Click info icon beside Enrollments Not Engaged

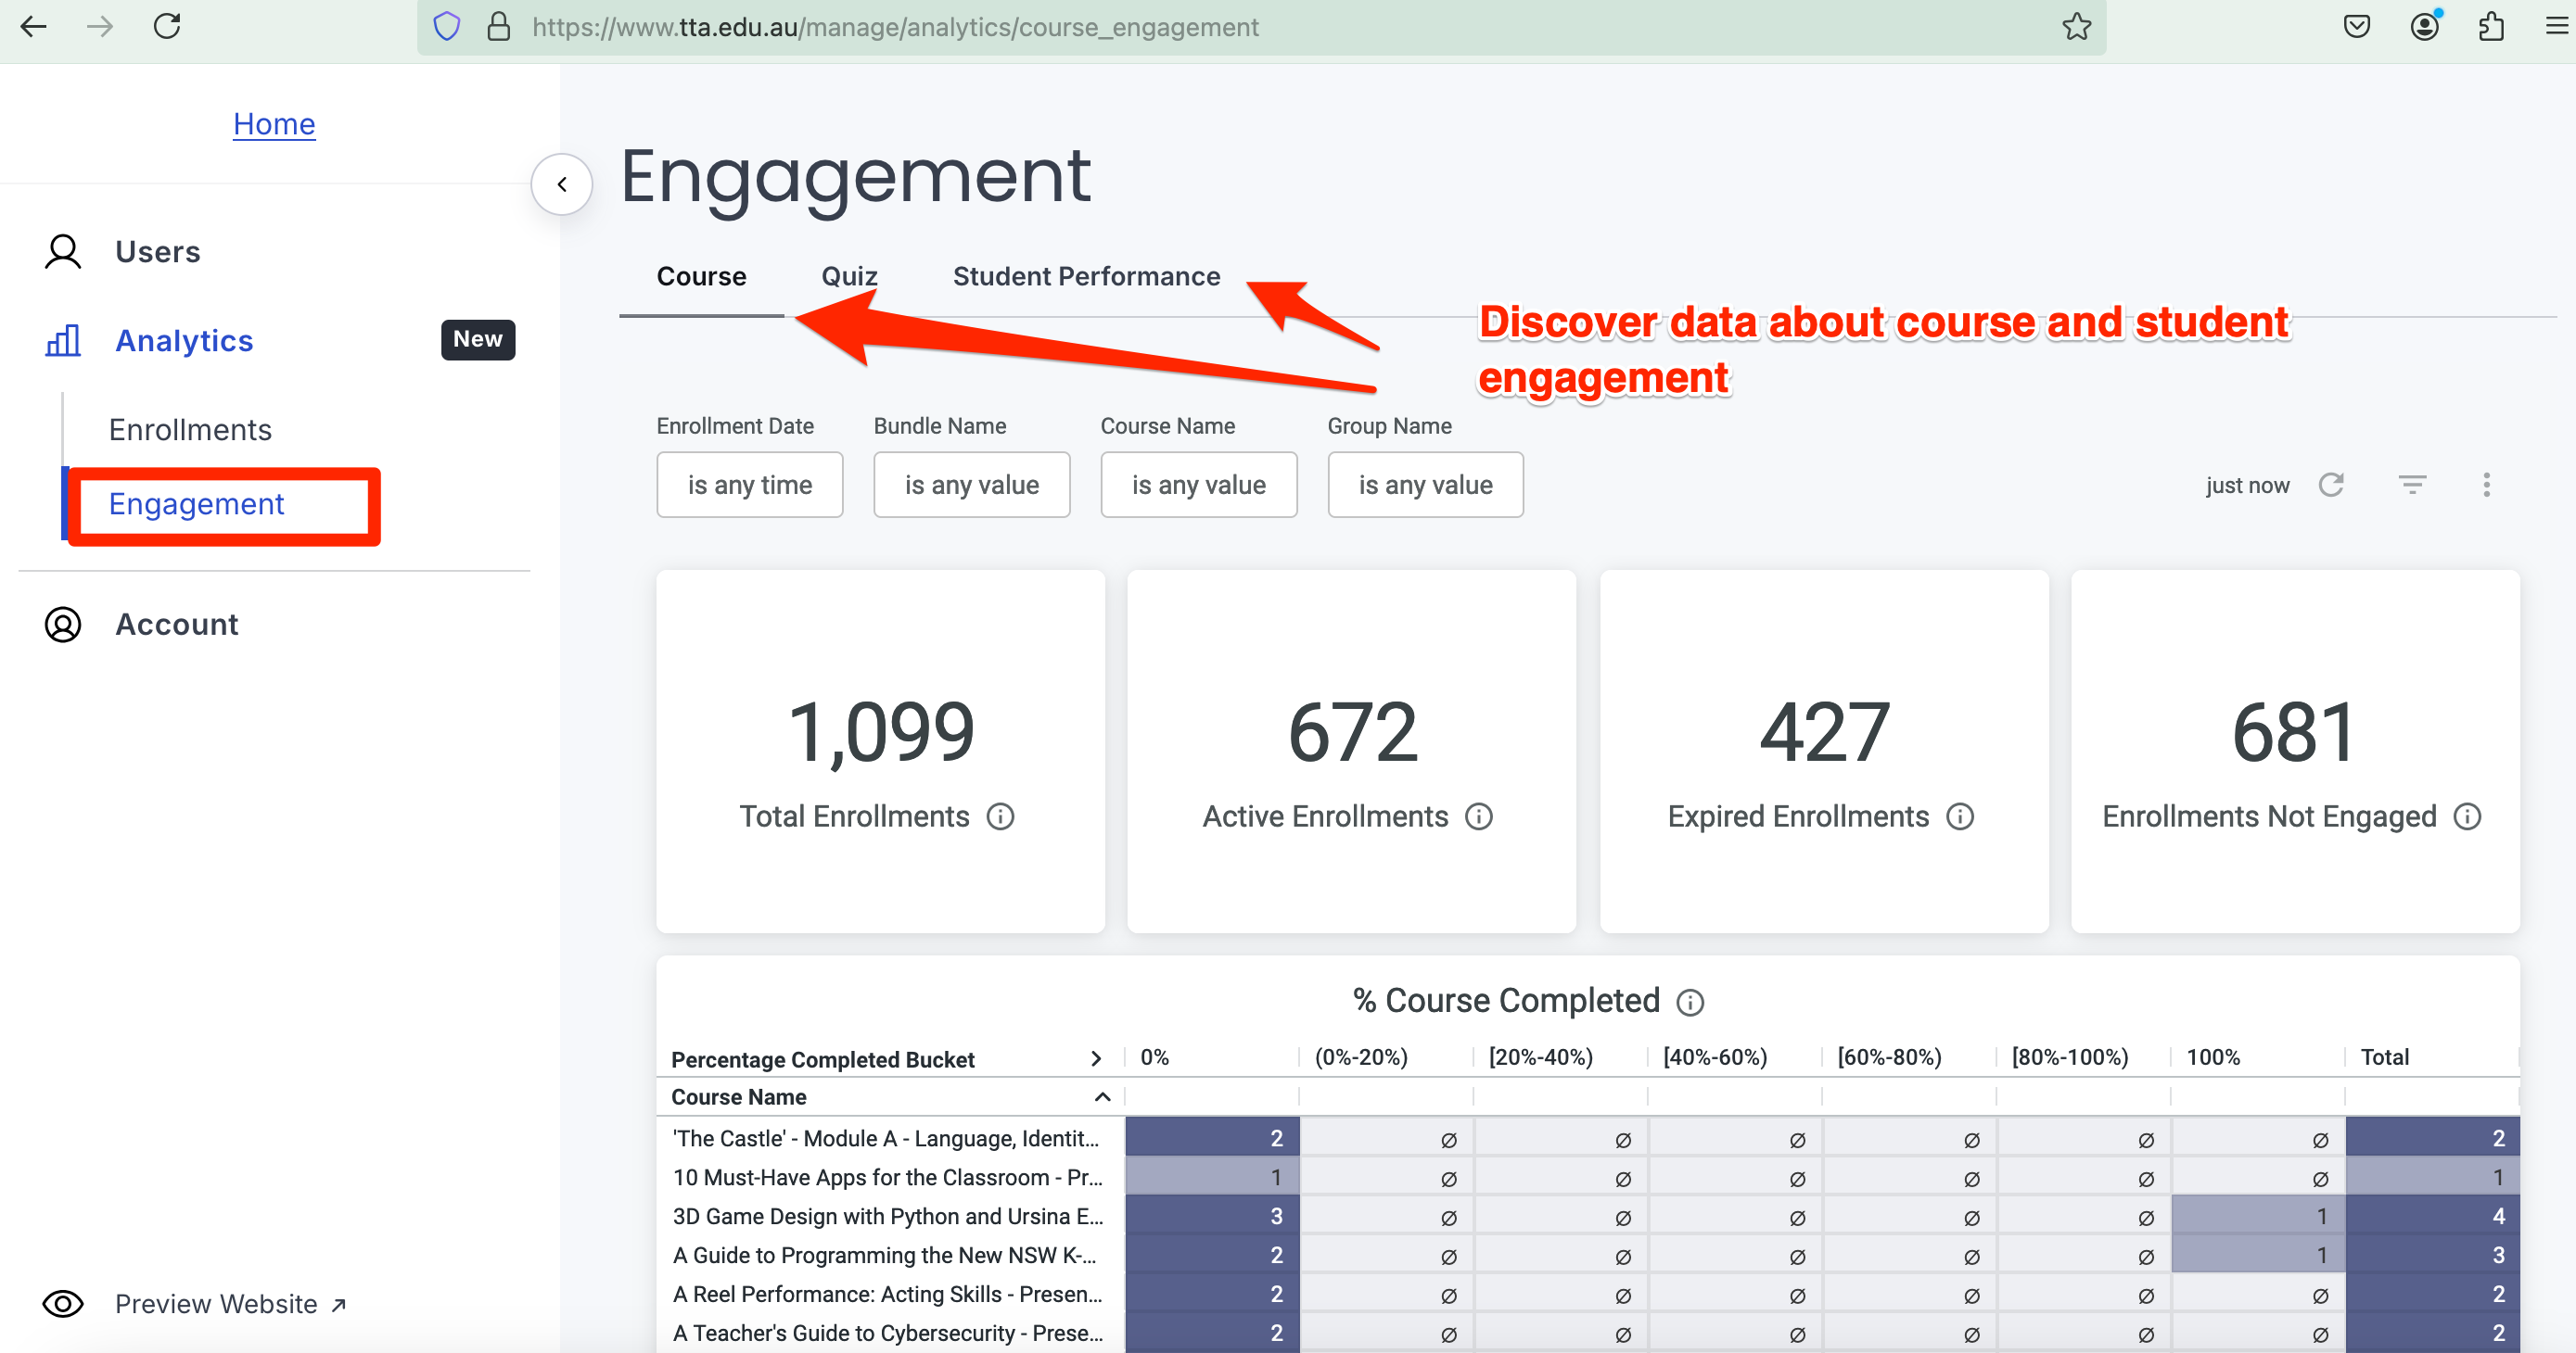click(x=2467, y=816)
